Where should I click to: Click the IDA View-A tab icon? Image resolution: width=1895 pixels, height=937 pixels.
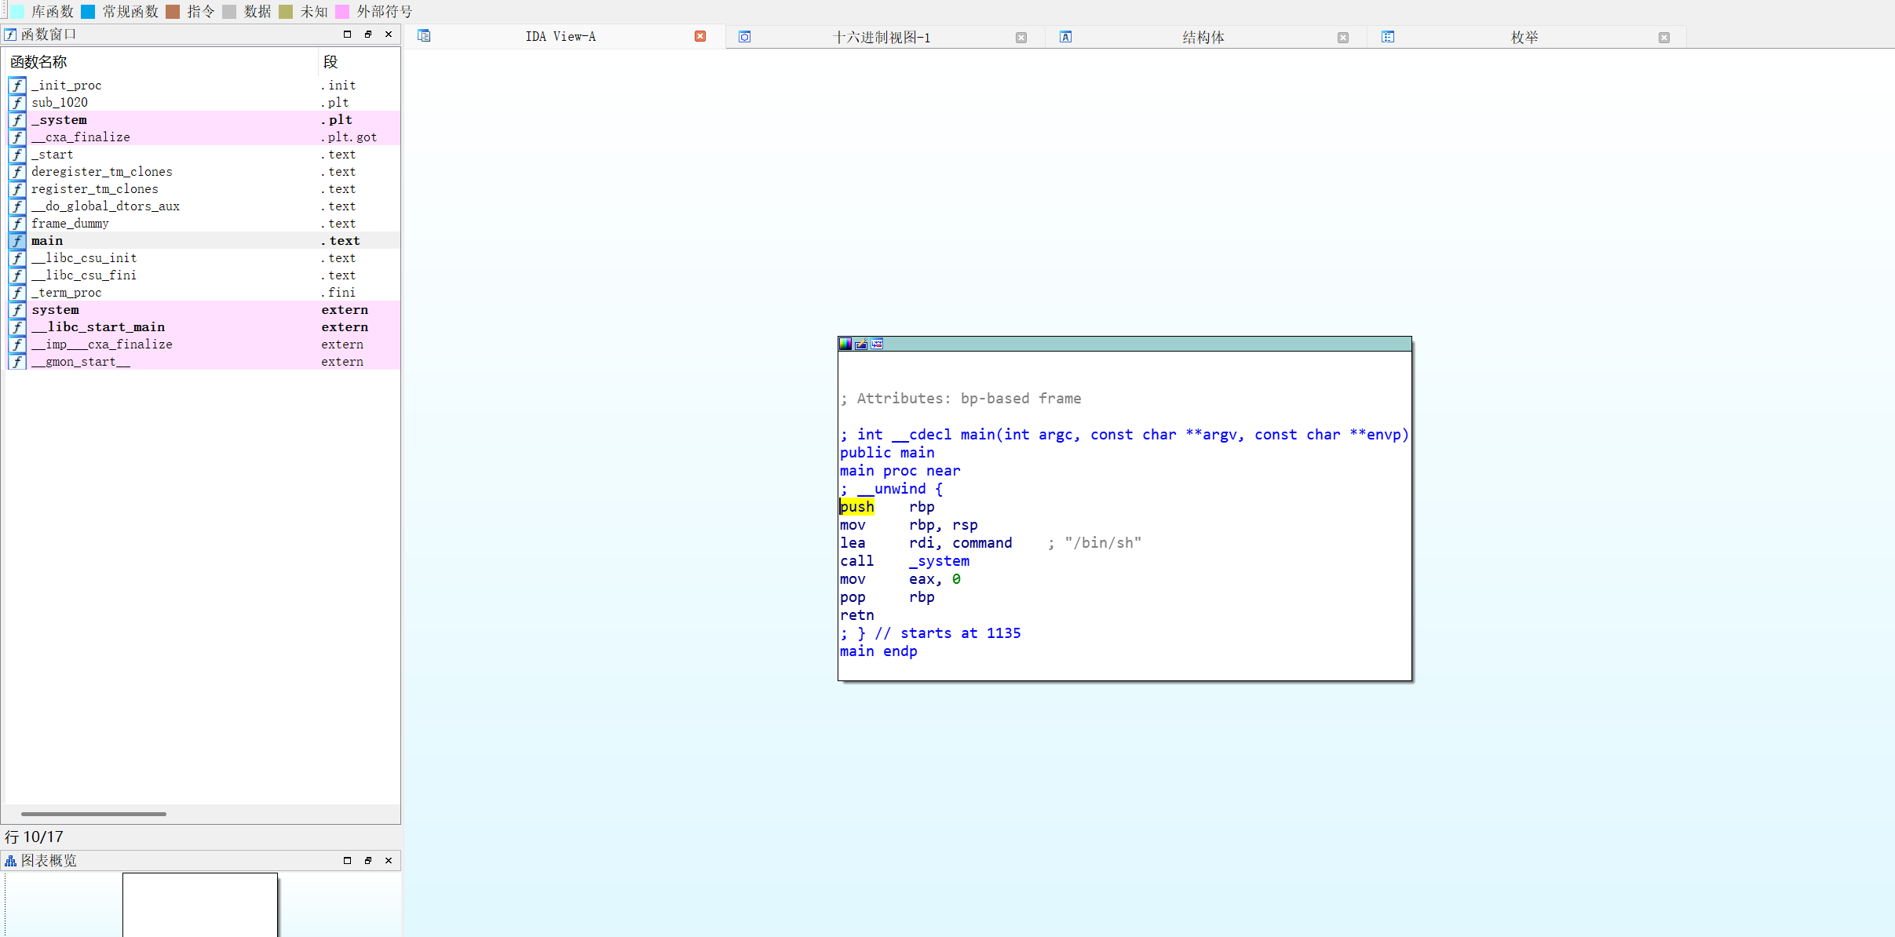[x=424, y=36]
